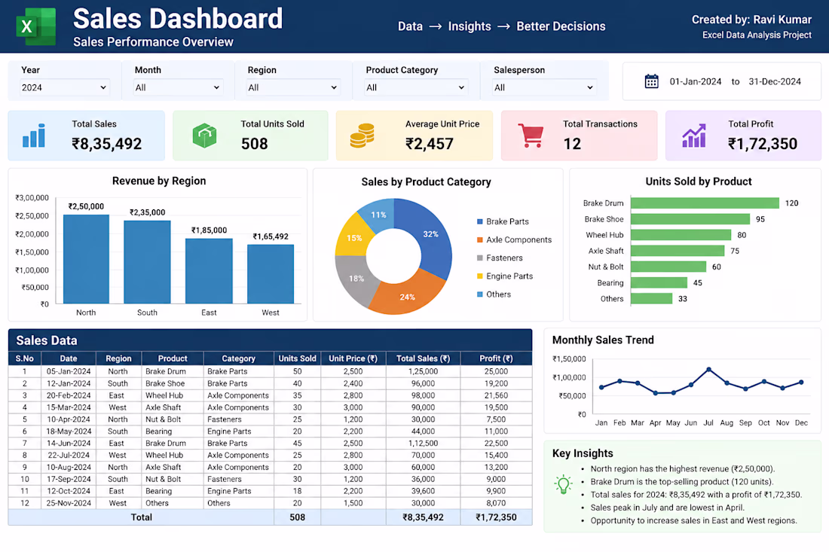Click the East revenue bar

point(209,271)
